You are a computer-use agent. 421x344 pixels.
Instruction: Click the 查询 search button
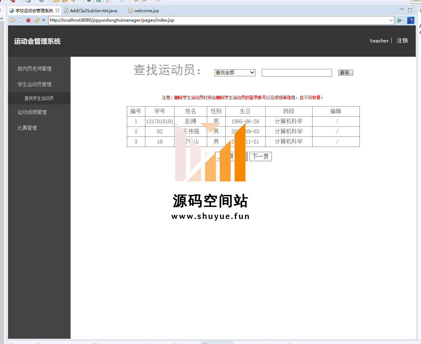(346, 72)
